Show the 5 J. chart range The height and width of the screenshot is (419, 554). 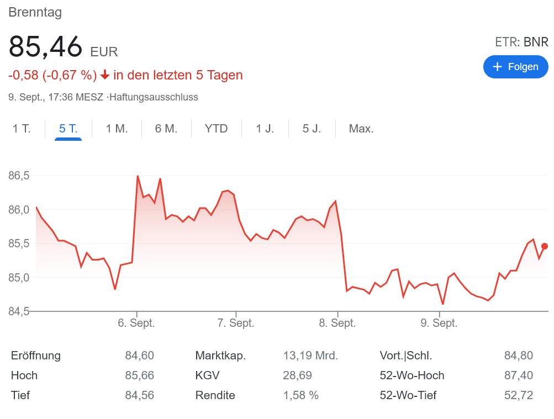312,129
